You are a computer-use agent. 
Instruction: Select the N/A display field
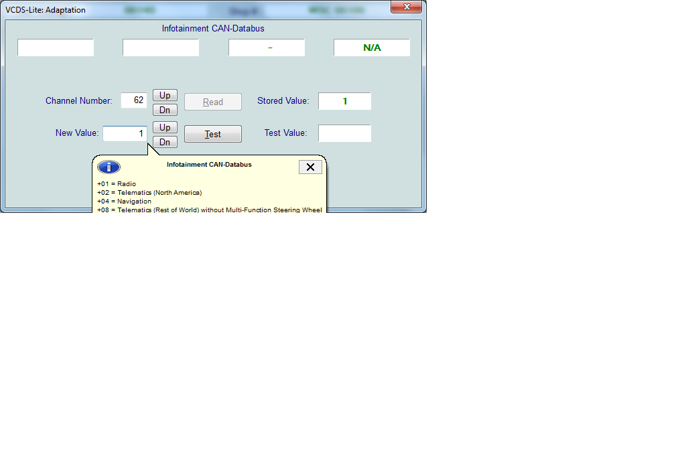(372, 48)
